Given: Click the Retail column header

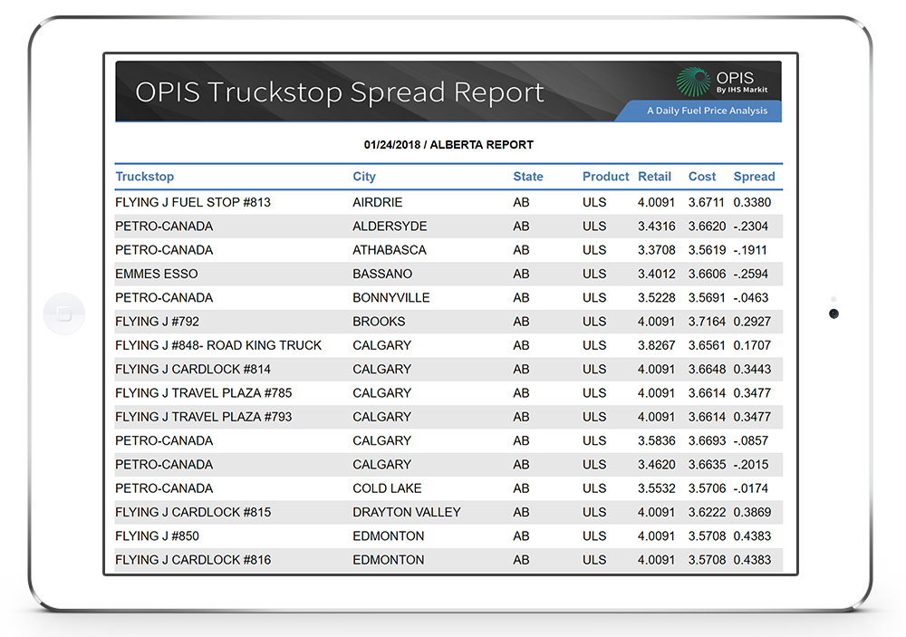Looking at the screenshot, I should click(x=654, y=177).
